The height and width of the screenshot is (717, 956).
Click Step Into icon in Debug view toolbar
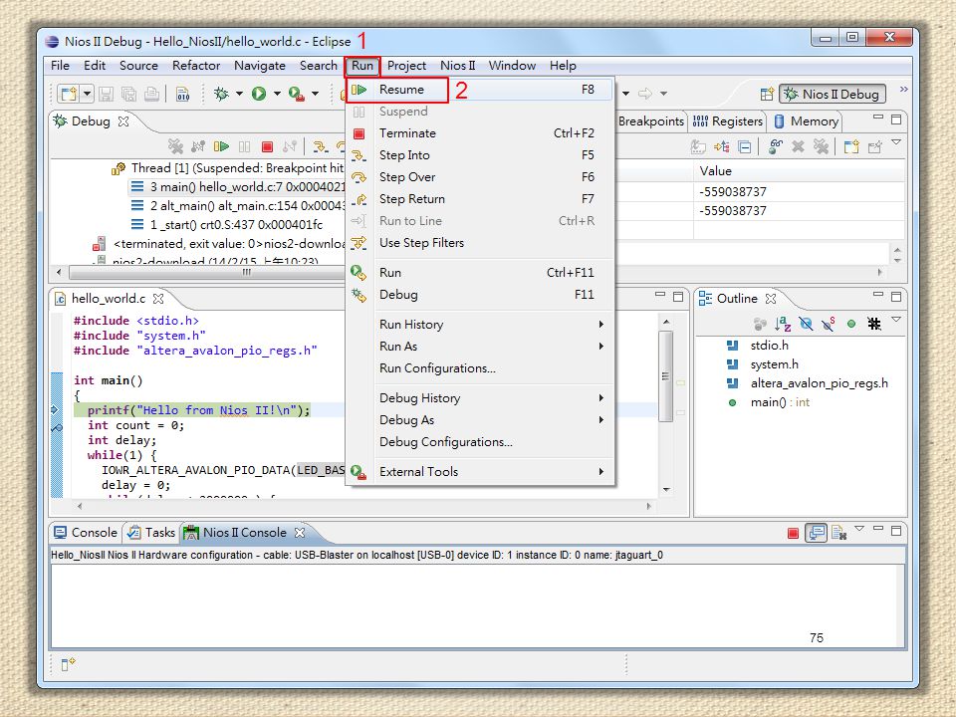click(x=320, y=146)
